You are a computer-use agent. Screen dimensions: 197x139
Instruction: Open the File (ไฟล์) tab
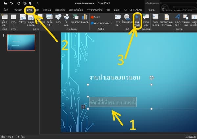click(x=6, y=10)
